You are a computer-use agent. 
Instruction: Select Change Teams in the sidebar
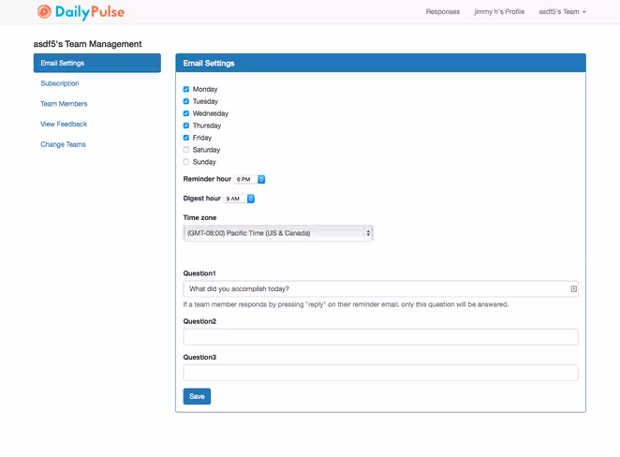[64, 145]
